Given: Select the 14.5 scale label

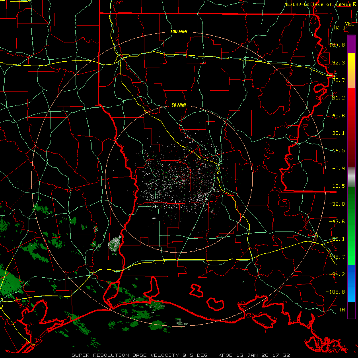Looking at the screenshot, I should coord(339,151).
